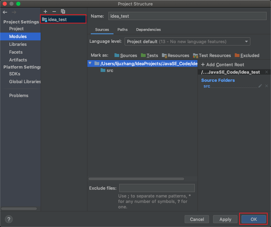Screen dimensions: 271x227
Task: Open Project settings section
Action: tap(16, 29)
